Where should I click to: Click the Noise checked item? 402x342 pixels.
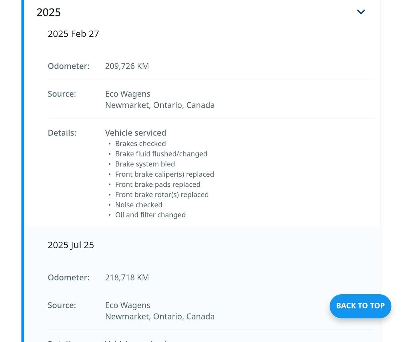point(139,205)
